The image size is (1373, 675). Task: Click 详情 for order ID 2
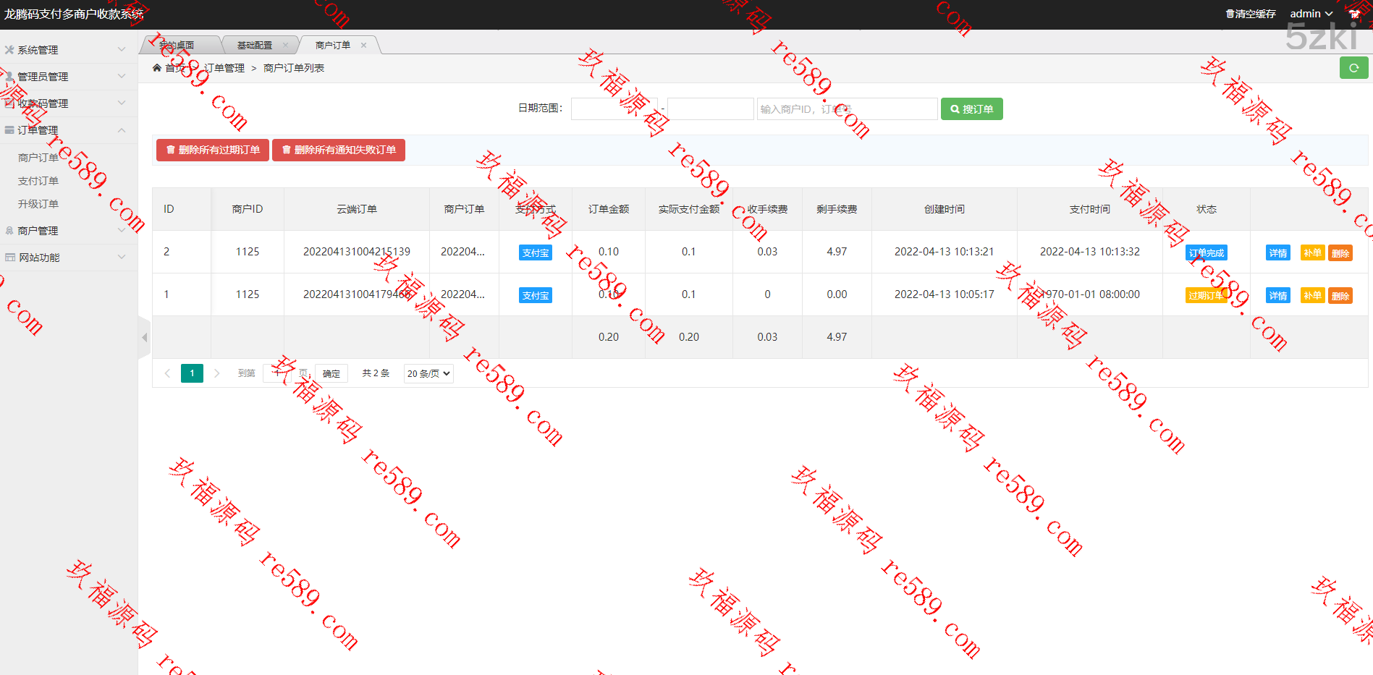(1277, 253)
